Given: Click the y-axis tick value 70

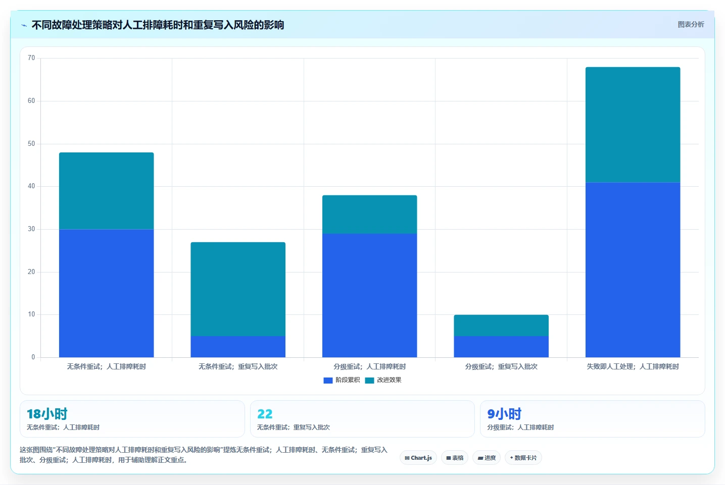Looking at the screenshot, I should click(x=31, y=58).
